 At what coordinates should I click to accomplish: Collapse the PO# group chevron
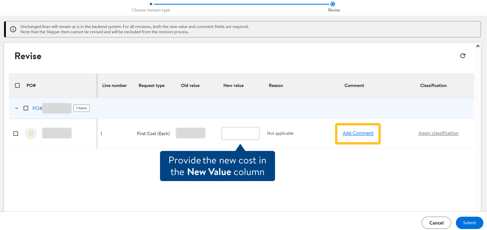[17, 108]
